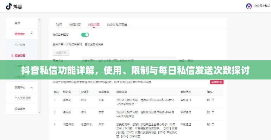The image size is (271, 140).
Task: Click the sidebar scrollbar down arrow
Action: click(x=39, y=112)
